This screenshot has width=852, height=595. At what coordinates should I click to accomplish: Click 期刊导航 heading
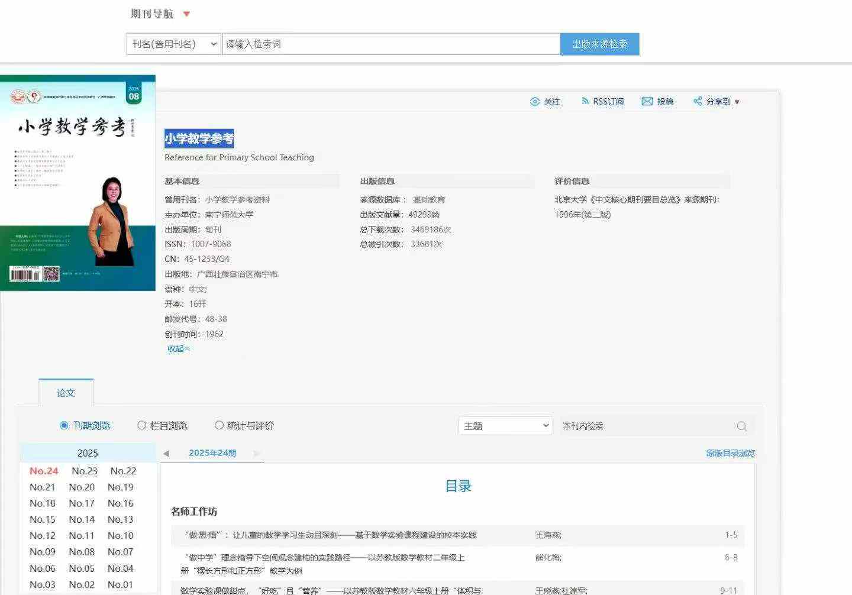click(152, 14)
